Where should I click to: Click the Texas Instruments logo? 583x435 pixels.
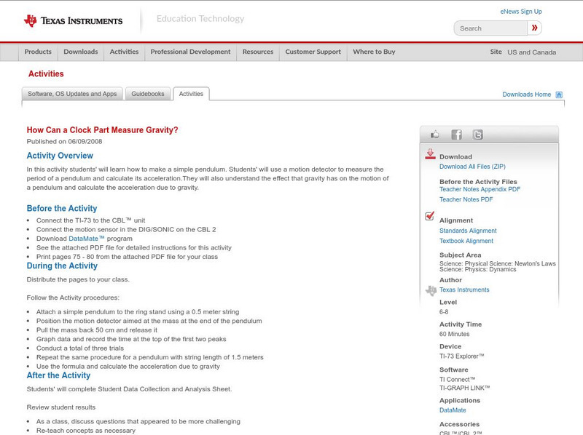tap(73, 21)
